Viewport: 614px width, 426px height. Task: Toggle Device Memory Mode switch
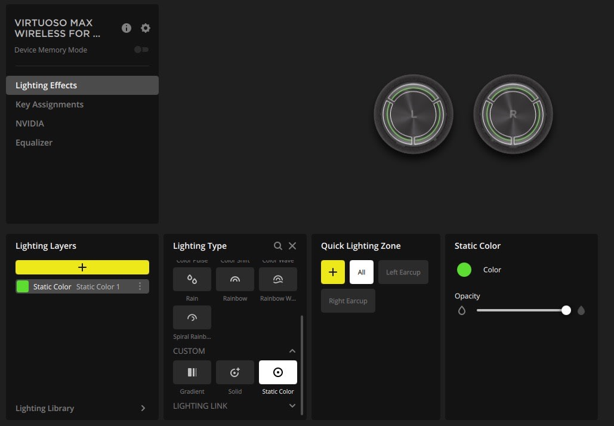click(141, 50)
